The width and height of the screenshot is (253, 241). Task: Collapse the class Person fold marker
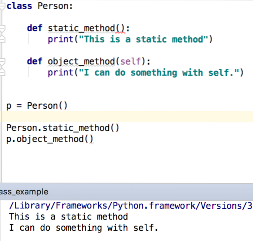click(x=2, y=6)
